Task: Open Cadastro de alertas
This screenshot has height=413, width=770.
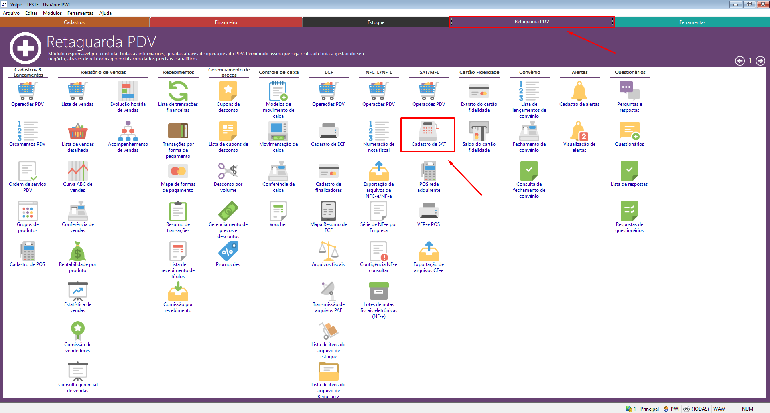Action: click(579, 94)
